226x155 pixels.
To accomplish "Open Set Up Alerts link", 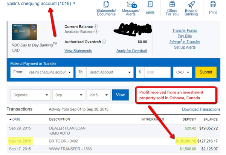I will click(185, 47).
